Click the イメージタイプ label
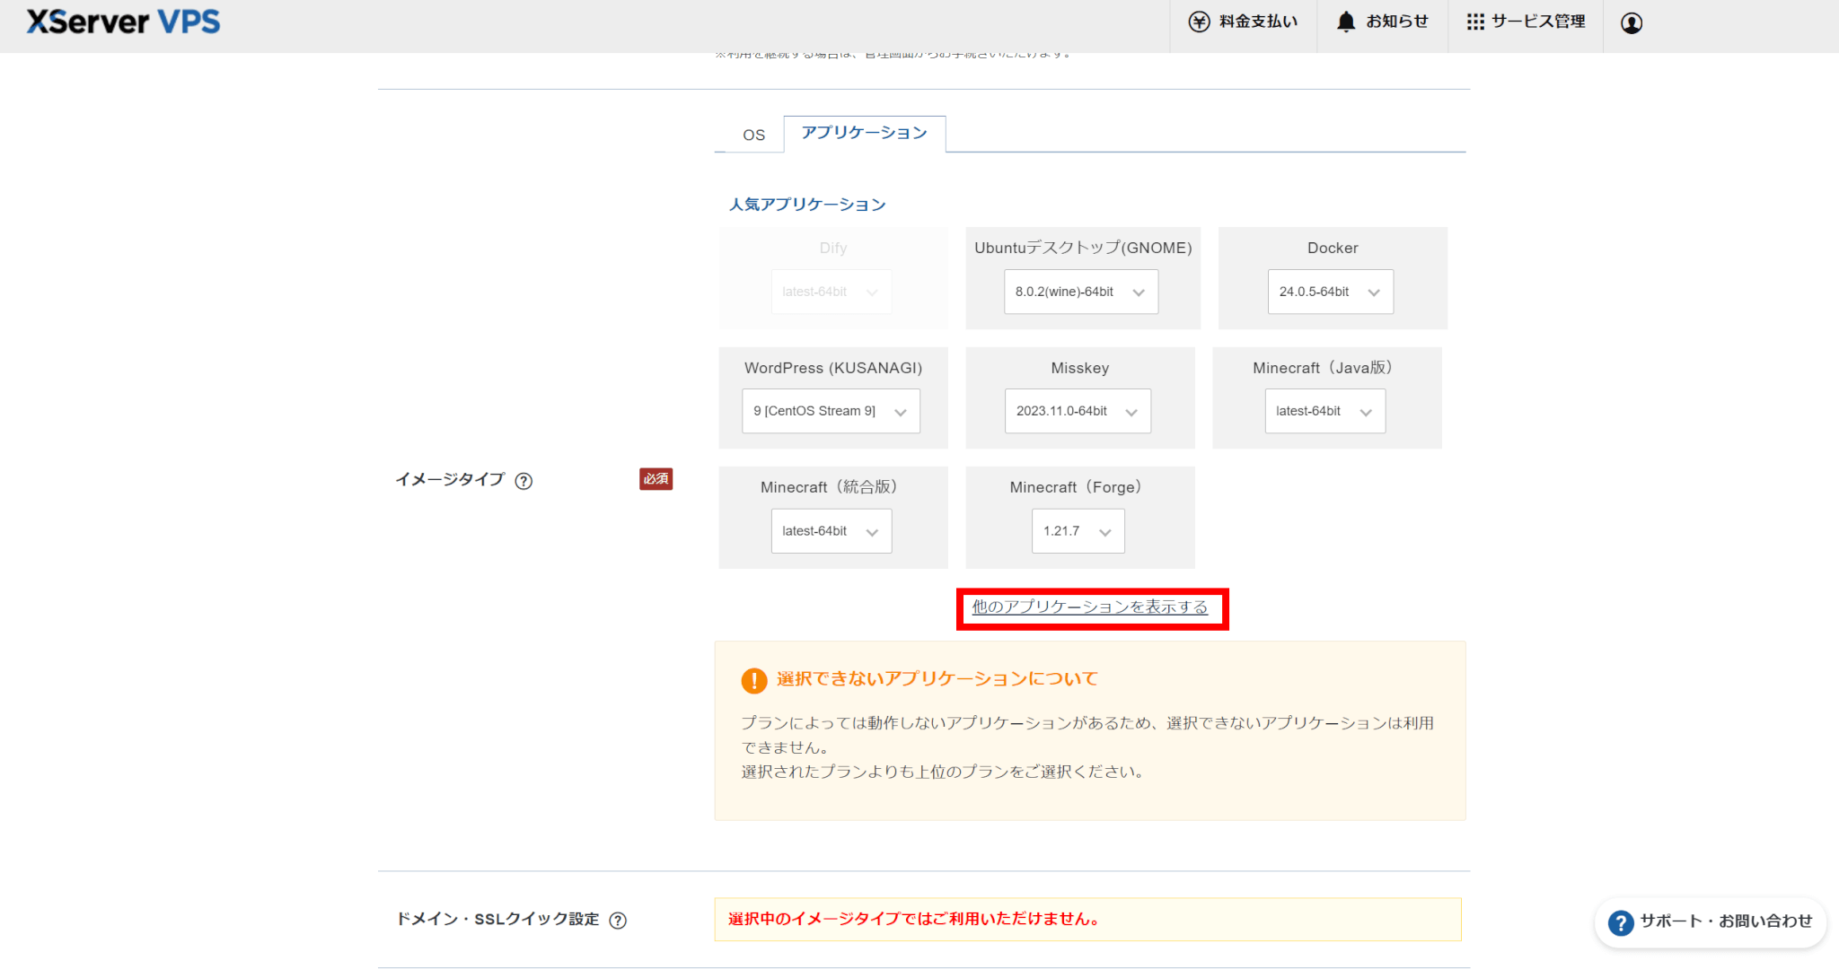 (x=450, y=480)
